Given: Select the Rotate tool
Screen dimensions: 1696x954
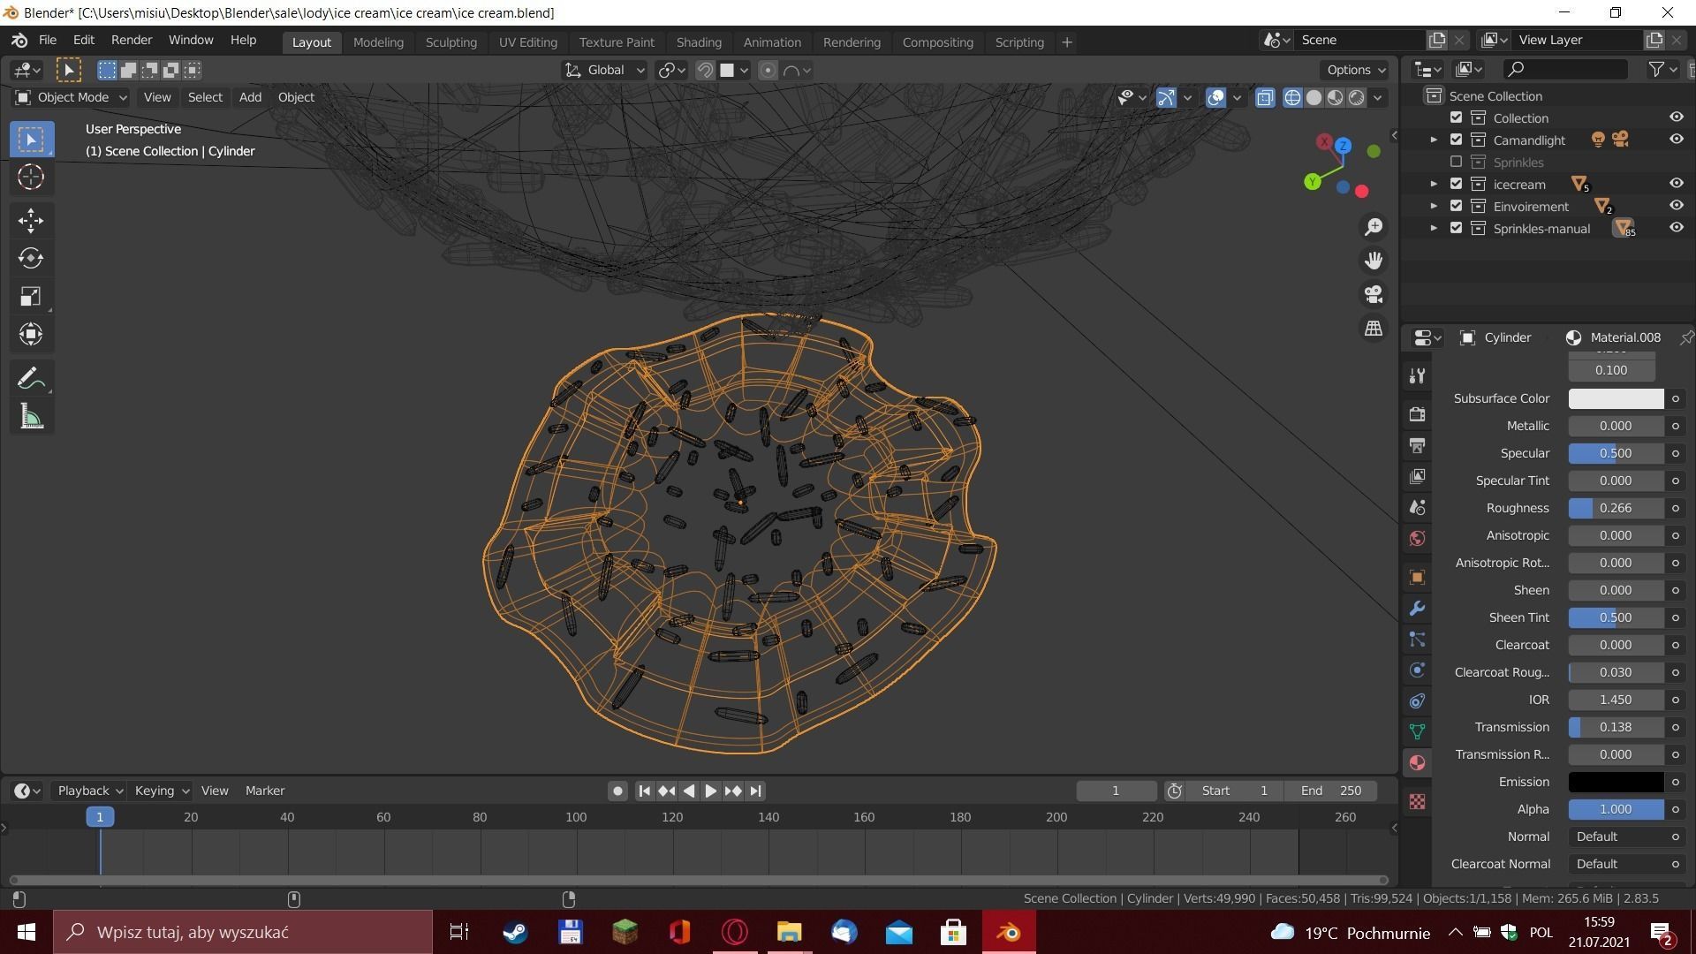Looking at the screenshot, I should [31, 258].
